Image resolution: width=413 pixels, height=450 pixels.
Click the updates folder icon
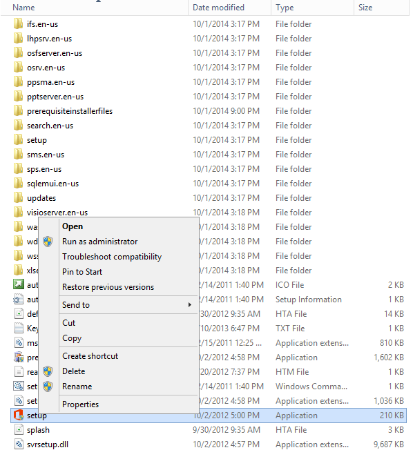[18, 197]
